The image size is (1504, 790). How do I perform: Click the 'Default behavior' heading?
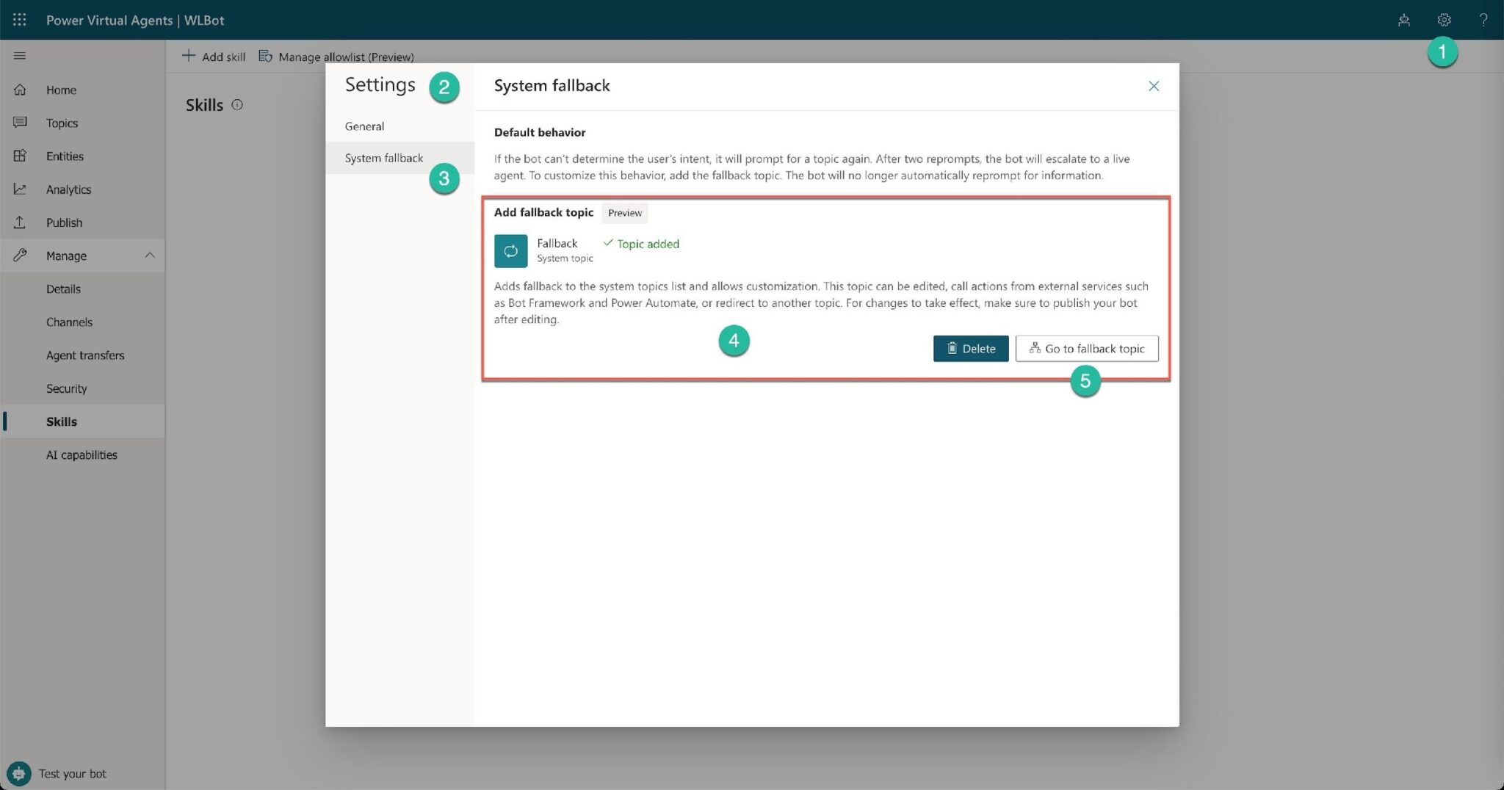pos(540,132)
